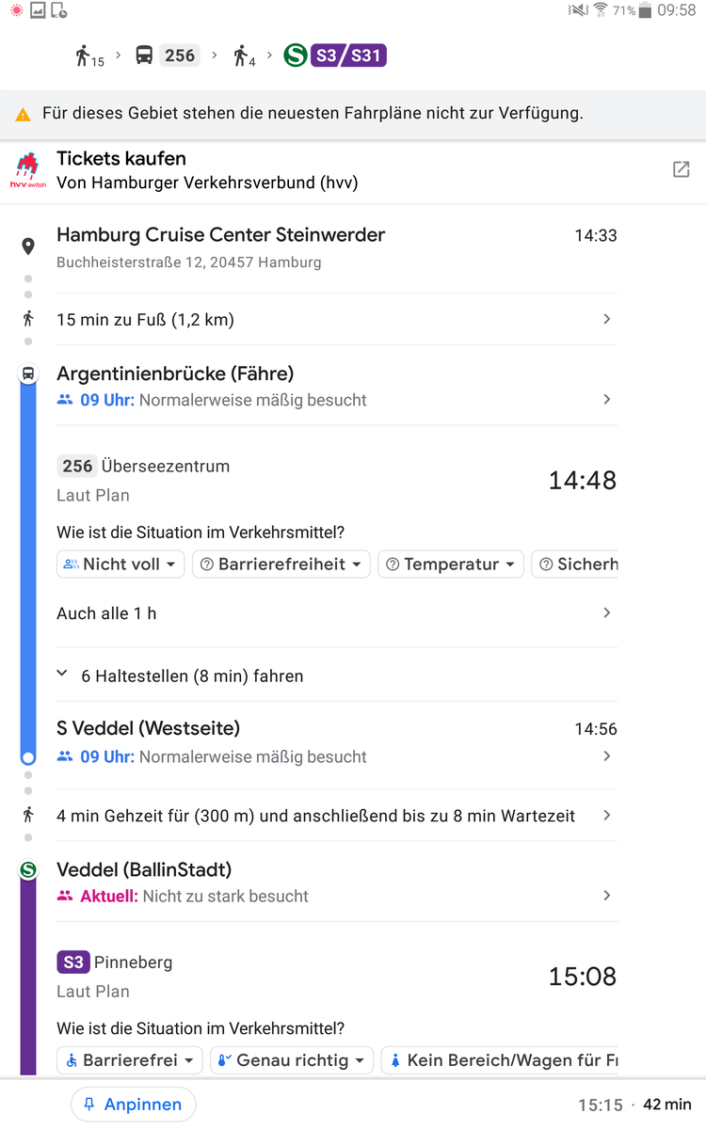Open the Barrierefrei dropdown for S3
The width and height of the screenshot is (706, 1129).
point(130,1060)
